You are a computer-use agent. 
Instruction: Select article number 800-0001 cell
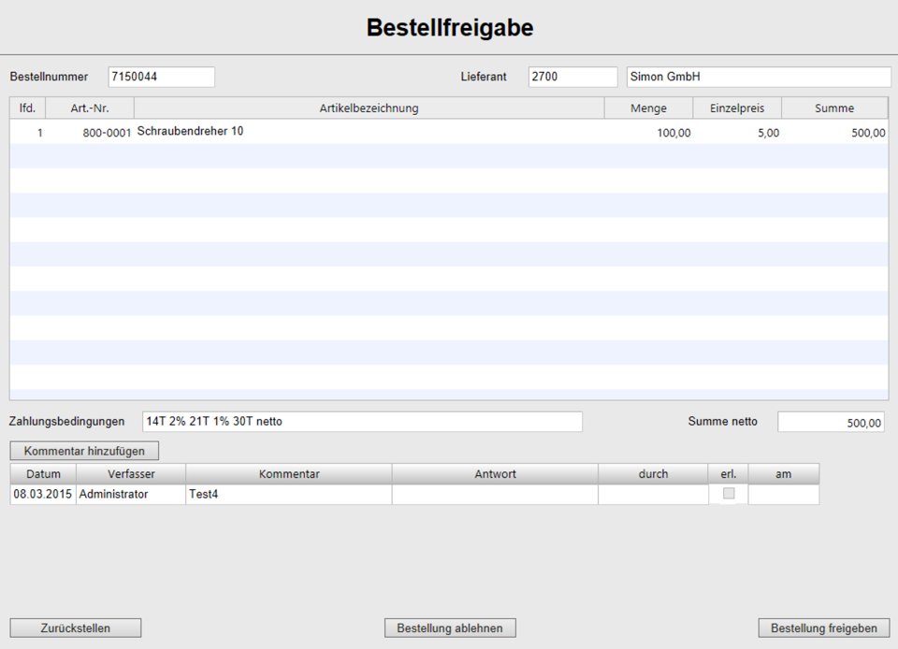(90, 132)
